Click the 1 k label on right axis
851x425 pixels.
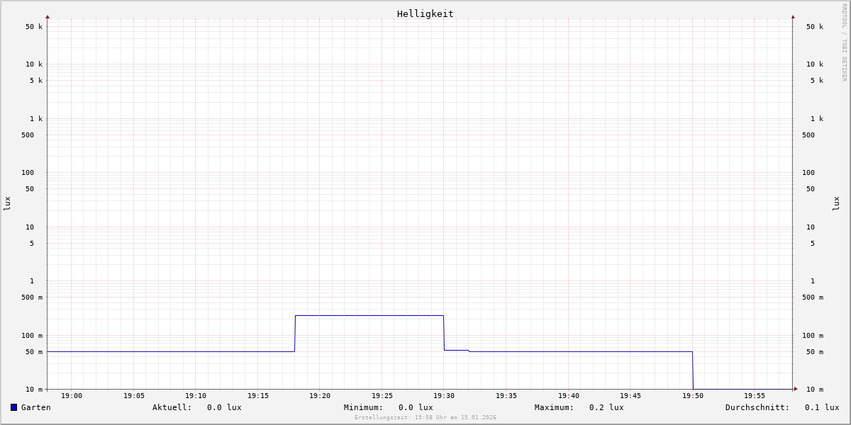817,119
